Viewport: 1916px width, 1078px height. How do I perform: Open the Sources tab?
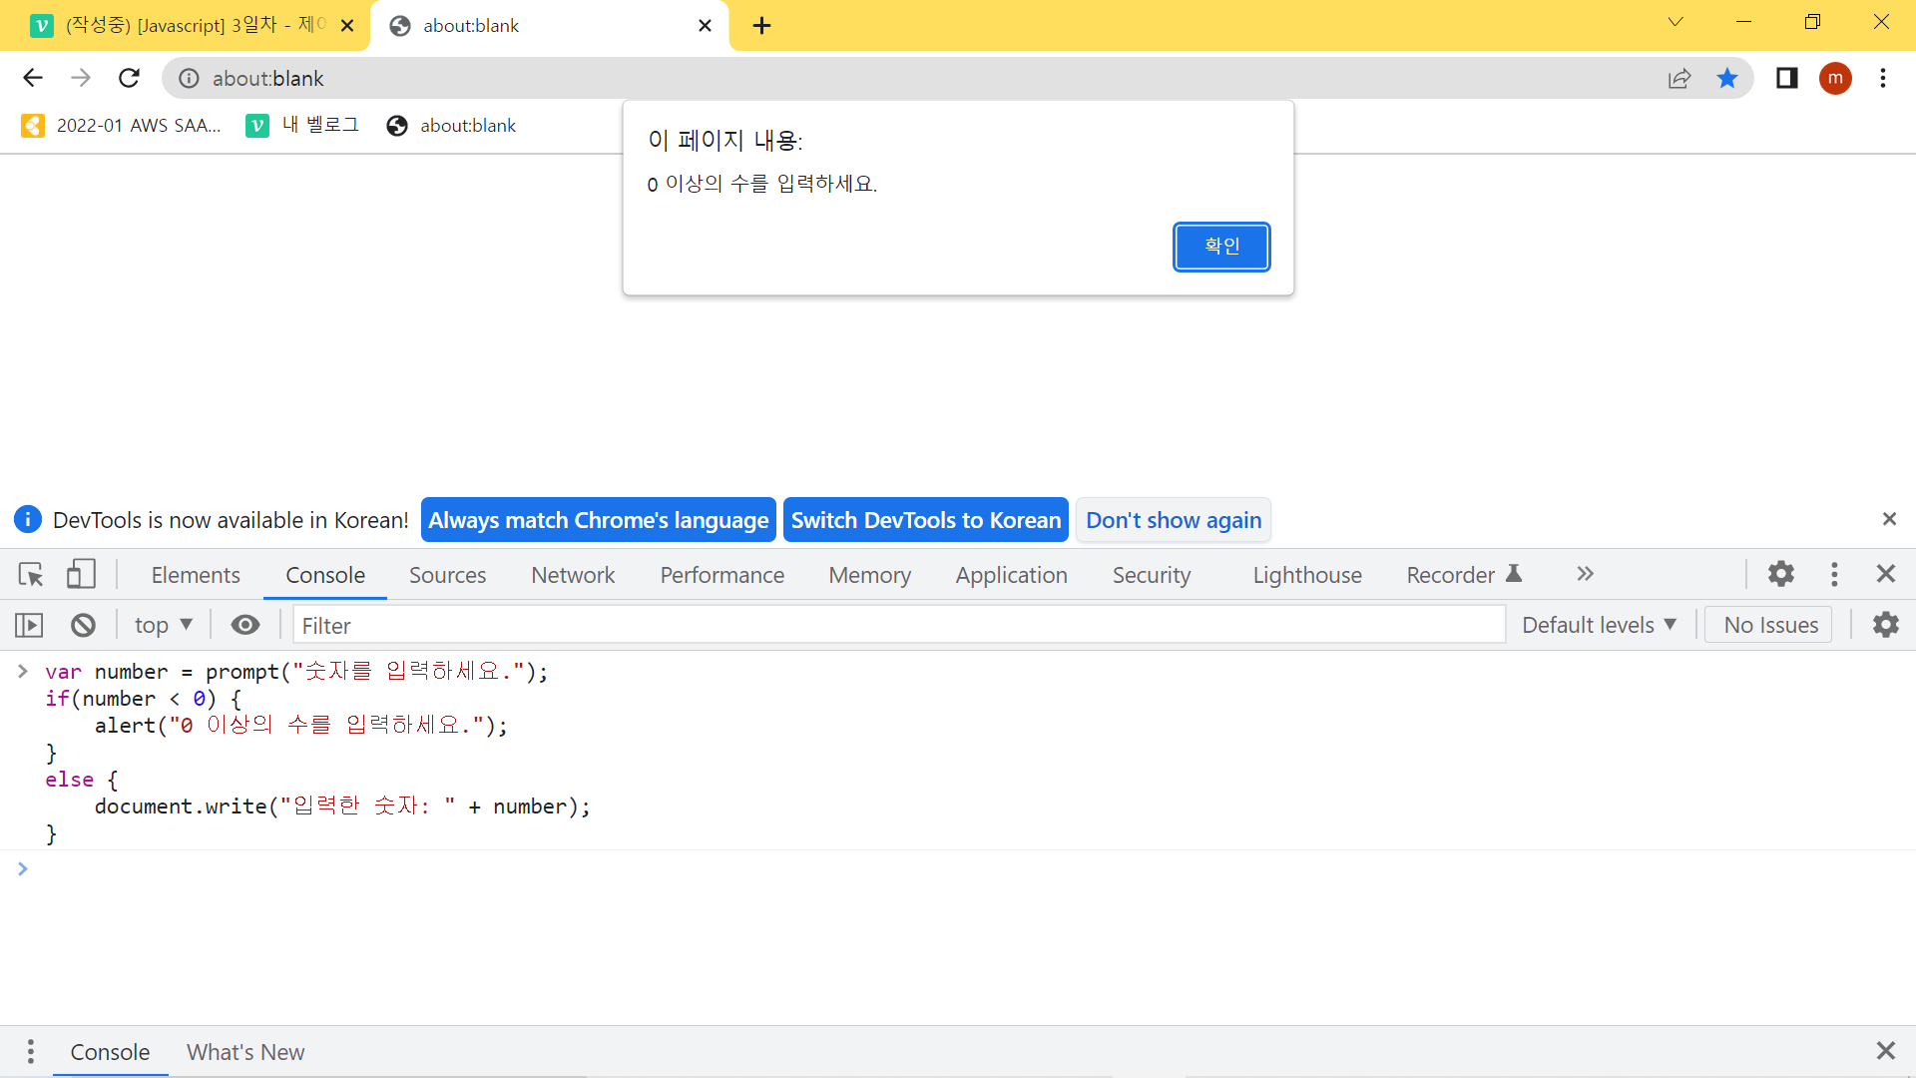click(447, 575)
